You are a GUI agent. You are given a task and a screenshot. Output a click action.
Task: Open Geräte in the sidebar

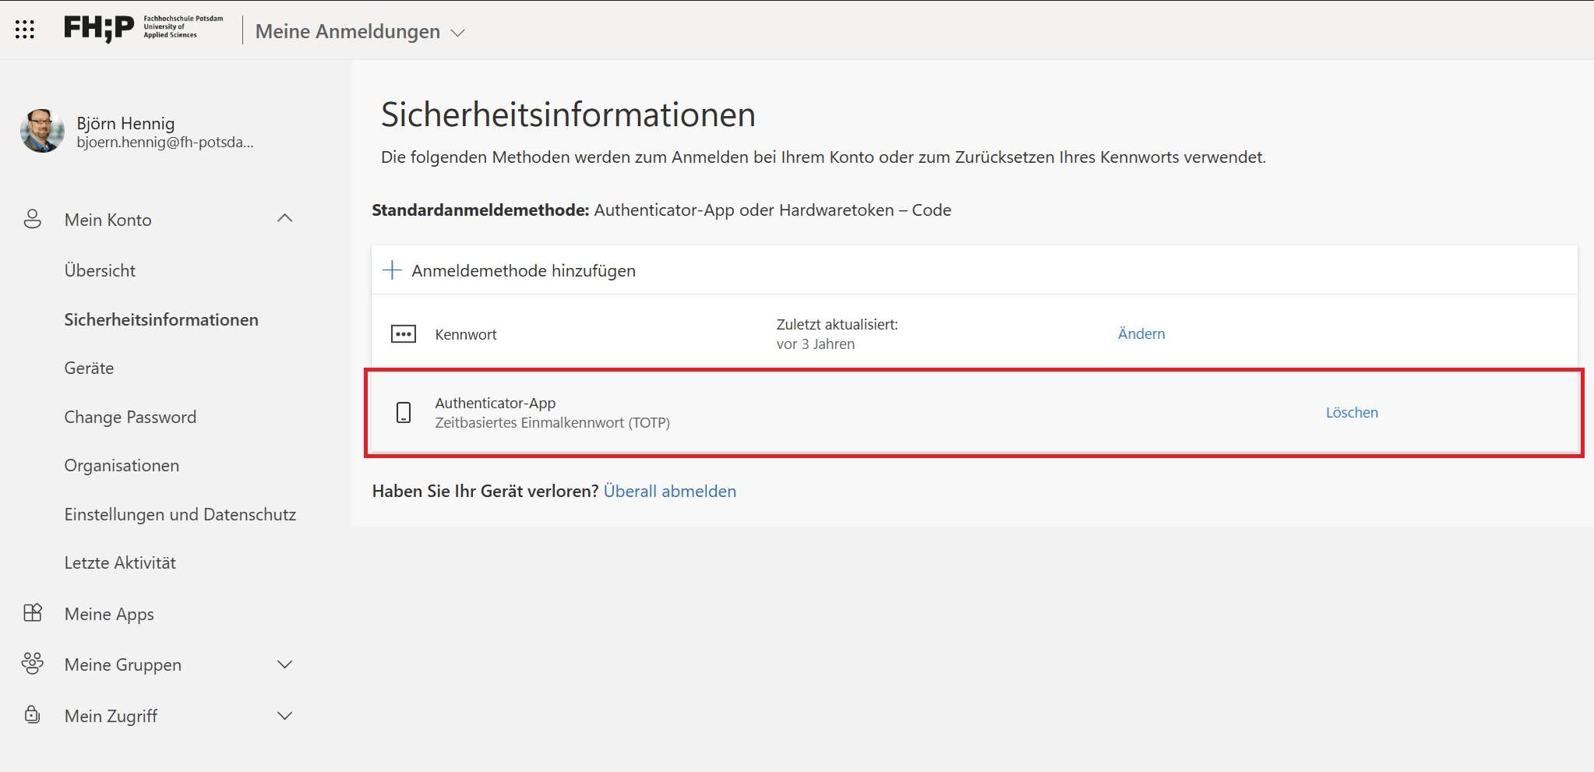(x=89, y=368)
